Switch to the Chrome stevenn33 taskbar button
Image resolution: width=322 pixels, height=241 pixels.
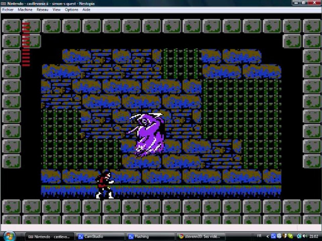click(200, 237)
